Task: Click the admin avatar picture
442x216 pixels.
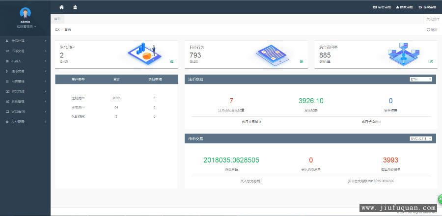Action: tap(25, 13)
